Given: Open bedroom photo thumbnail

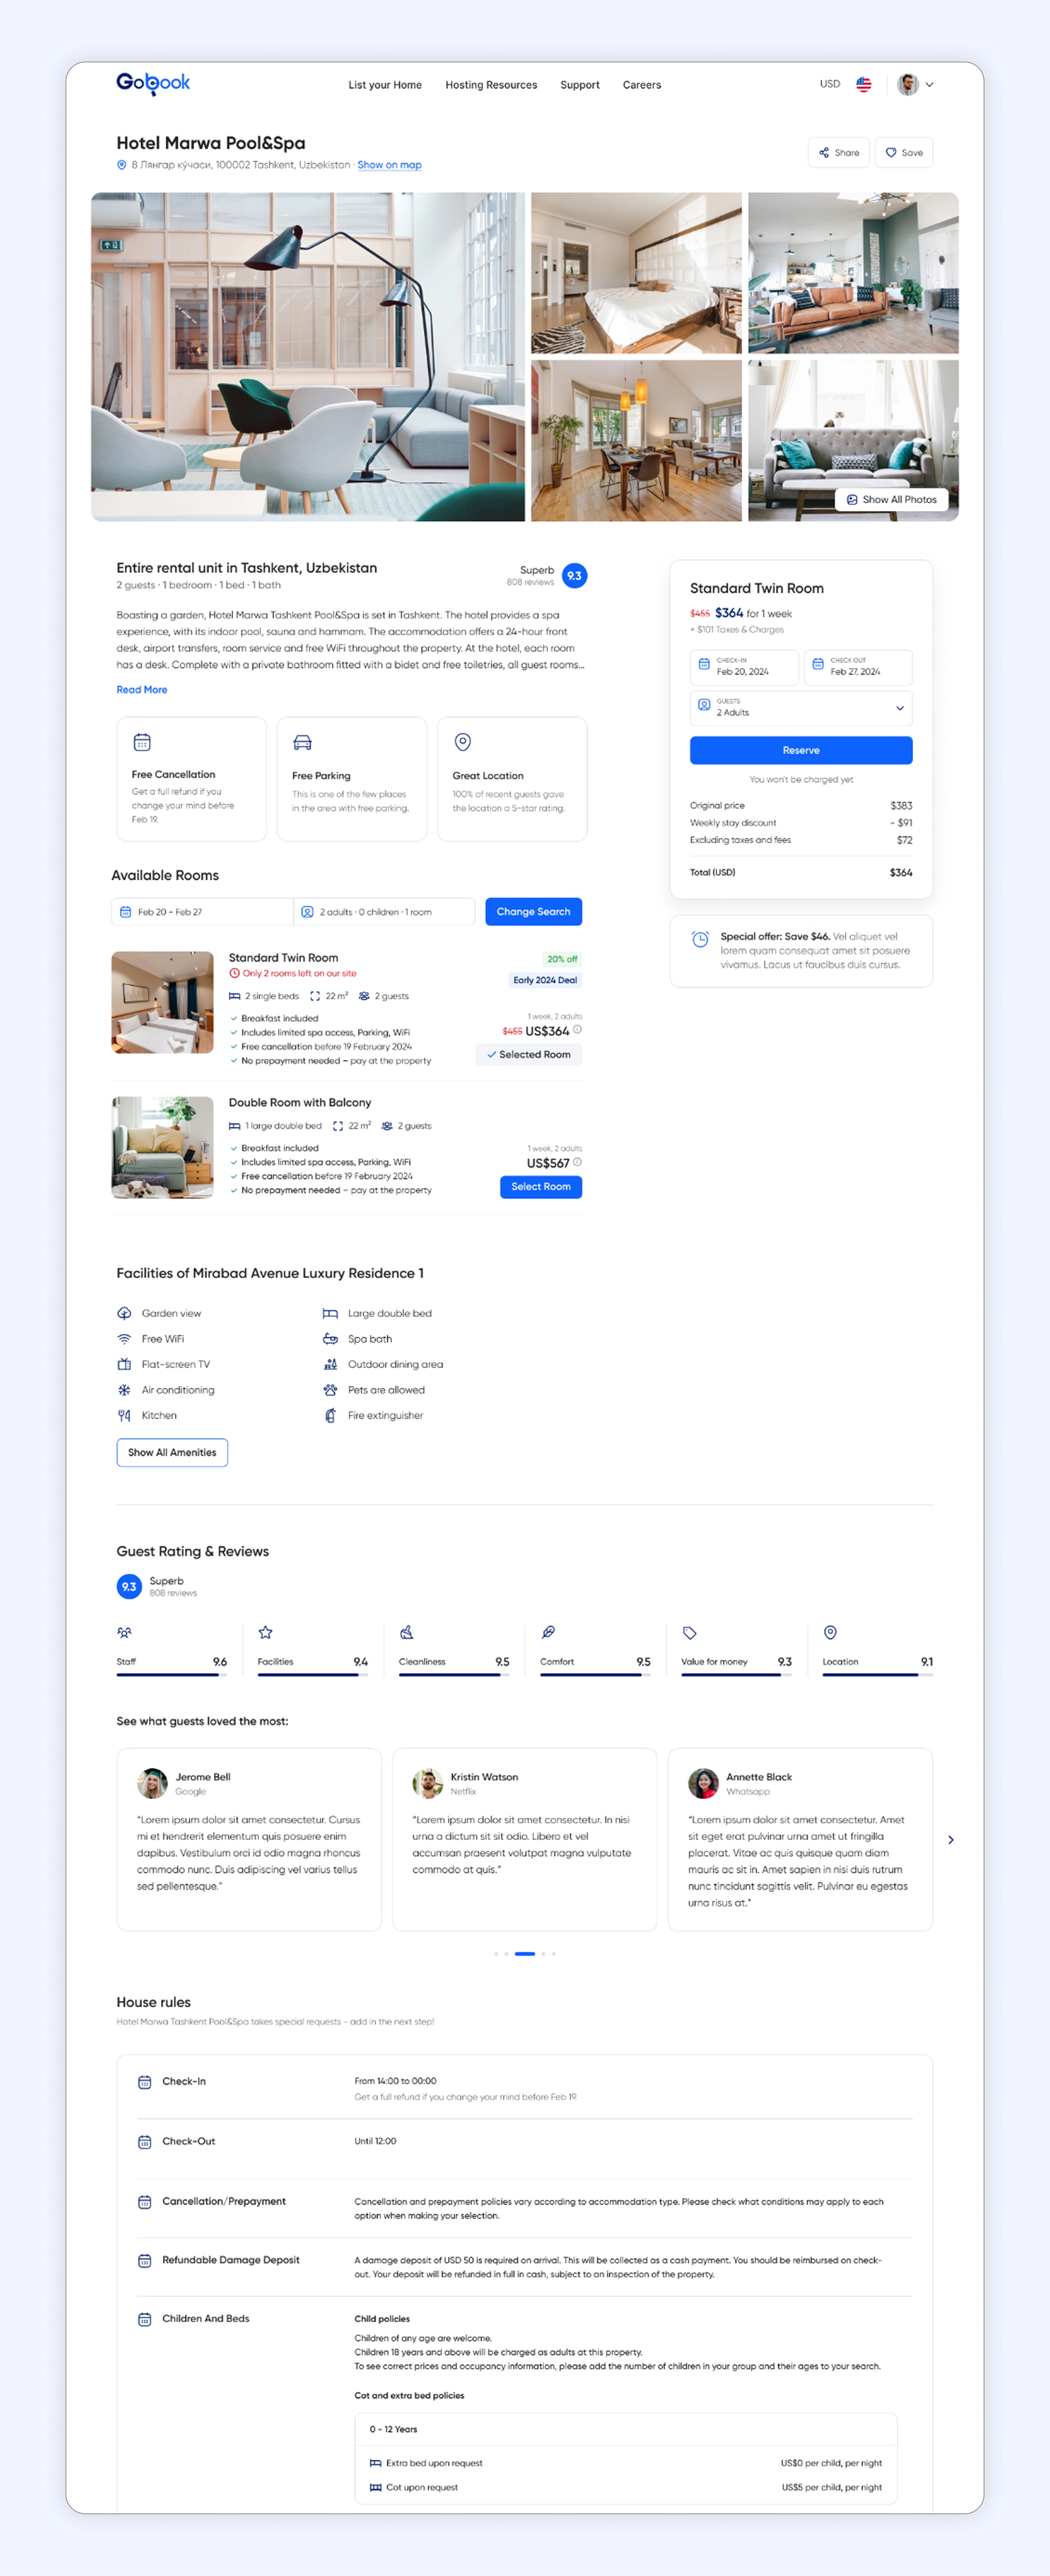Looking at the screenshot, I should coord(636,273).
